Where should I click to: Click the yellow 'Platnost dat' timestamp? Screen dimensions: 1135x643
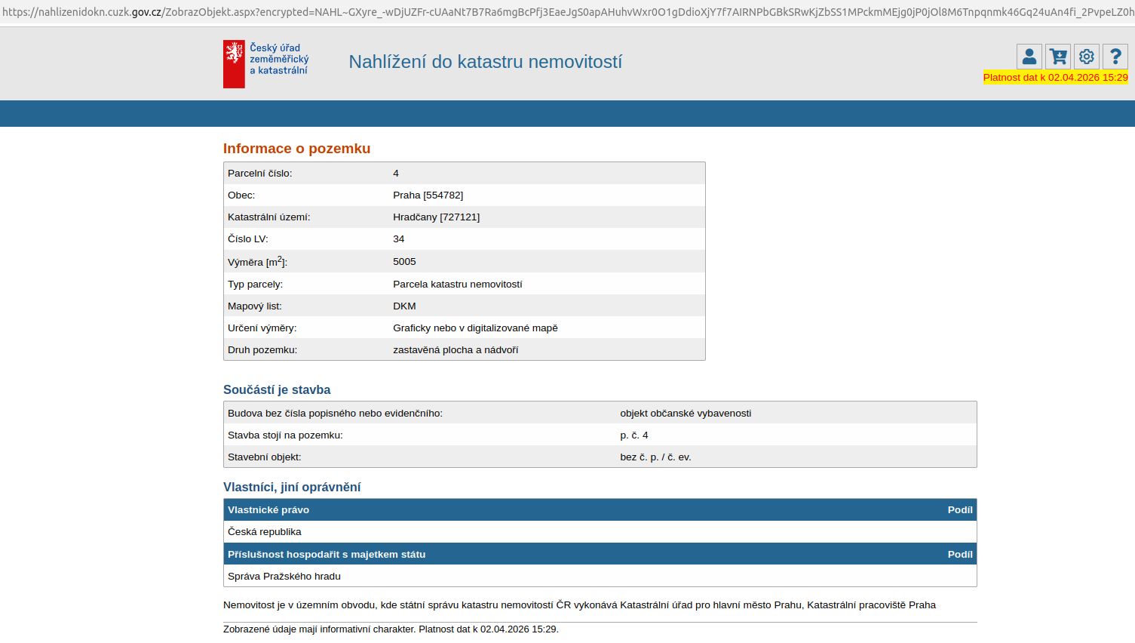click(1055, 78)
